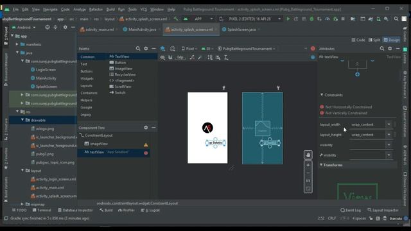411x231 pixels.
Task: Open the Refactor menu
Action: tap(96, 10)
